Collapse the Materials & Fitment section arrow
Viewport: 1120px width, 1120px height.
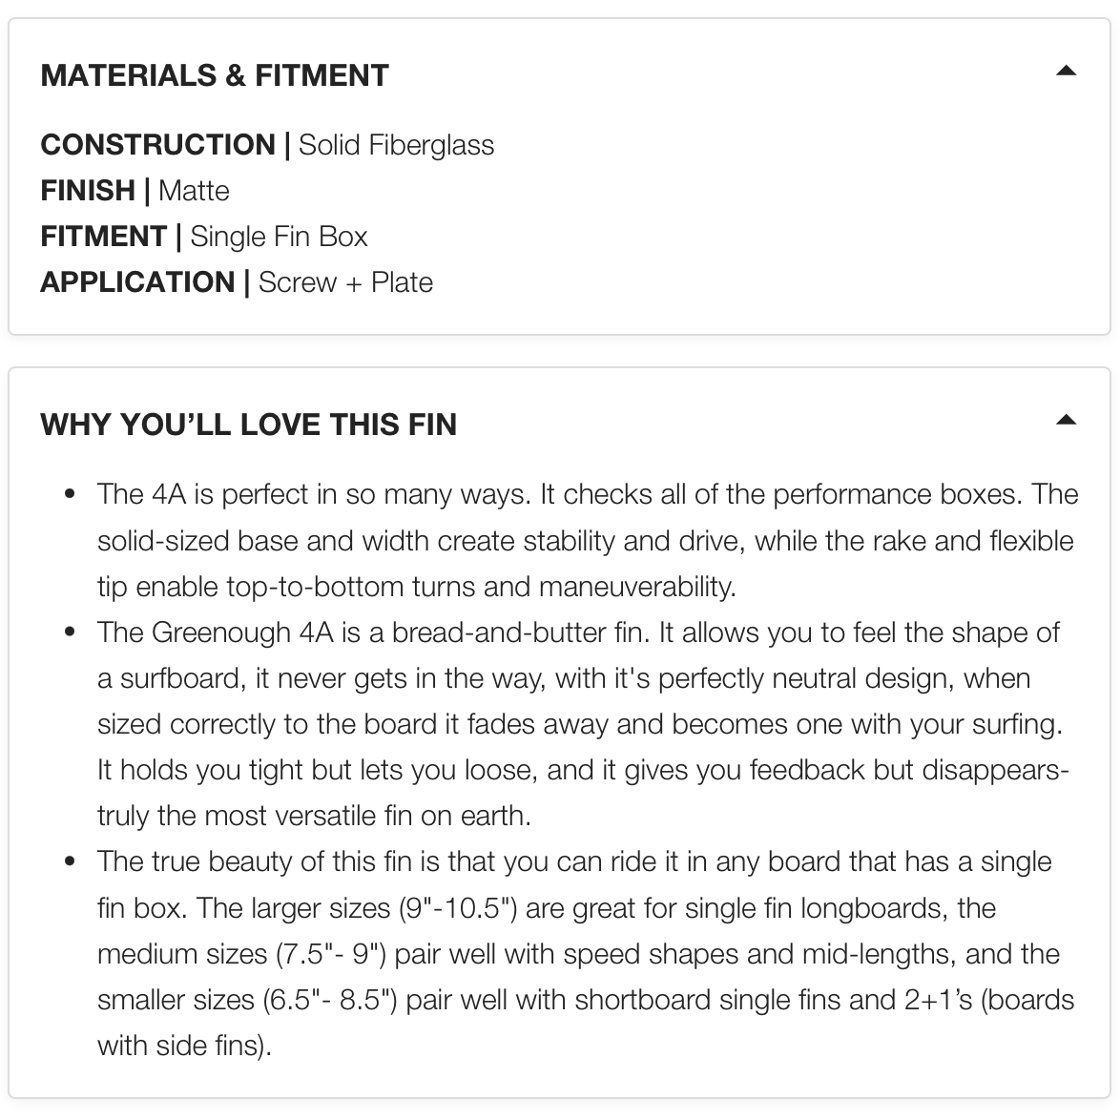(1066, 71)
